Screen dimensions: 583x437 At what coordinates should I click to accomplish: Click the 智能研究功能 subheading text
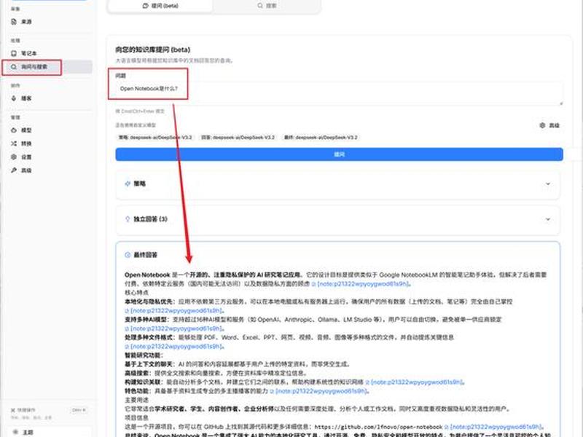tap(144, 355)
